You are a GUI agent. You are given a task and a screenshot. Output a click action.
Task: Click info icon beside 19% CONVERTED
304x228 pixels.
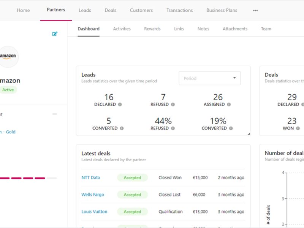tap(231, 128)
